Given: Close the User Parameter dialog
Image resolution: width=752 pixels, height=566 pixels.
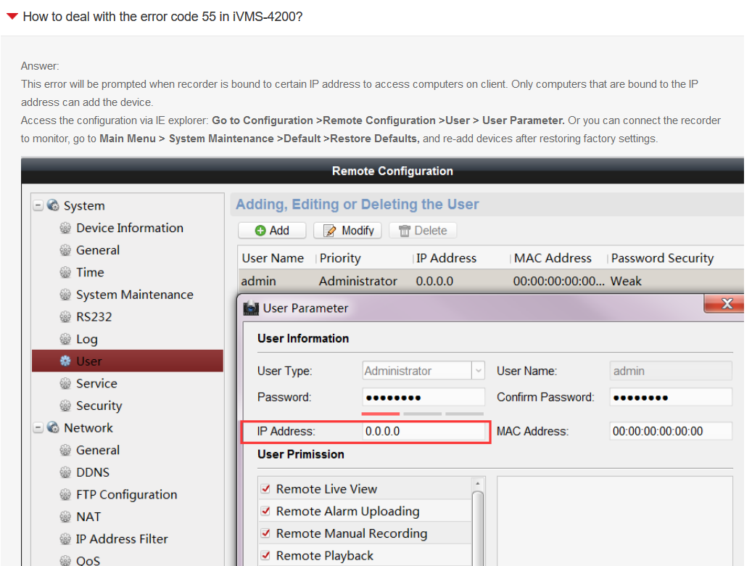Looking at the screenshot, I should (x=726, y=304).
